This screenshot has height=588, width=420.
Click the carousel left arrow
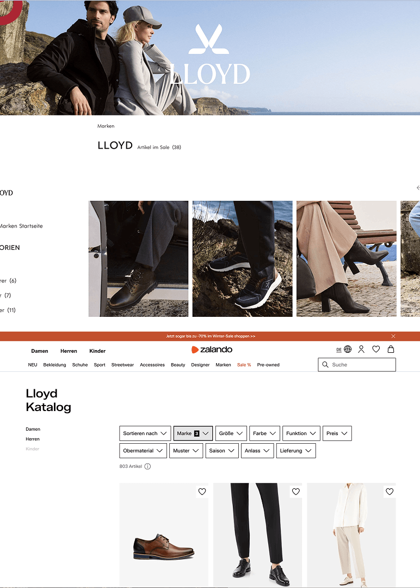418,187
